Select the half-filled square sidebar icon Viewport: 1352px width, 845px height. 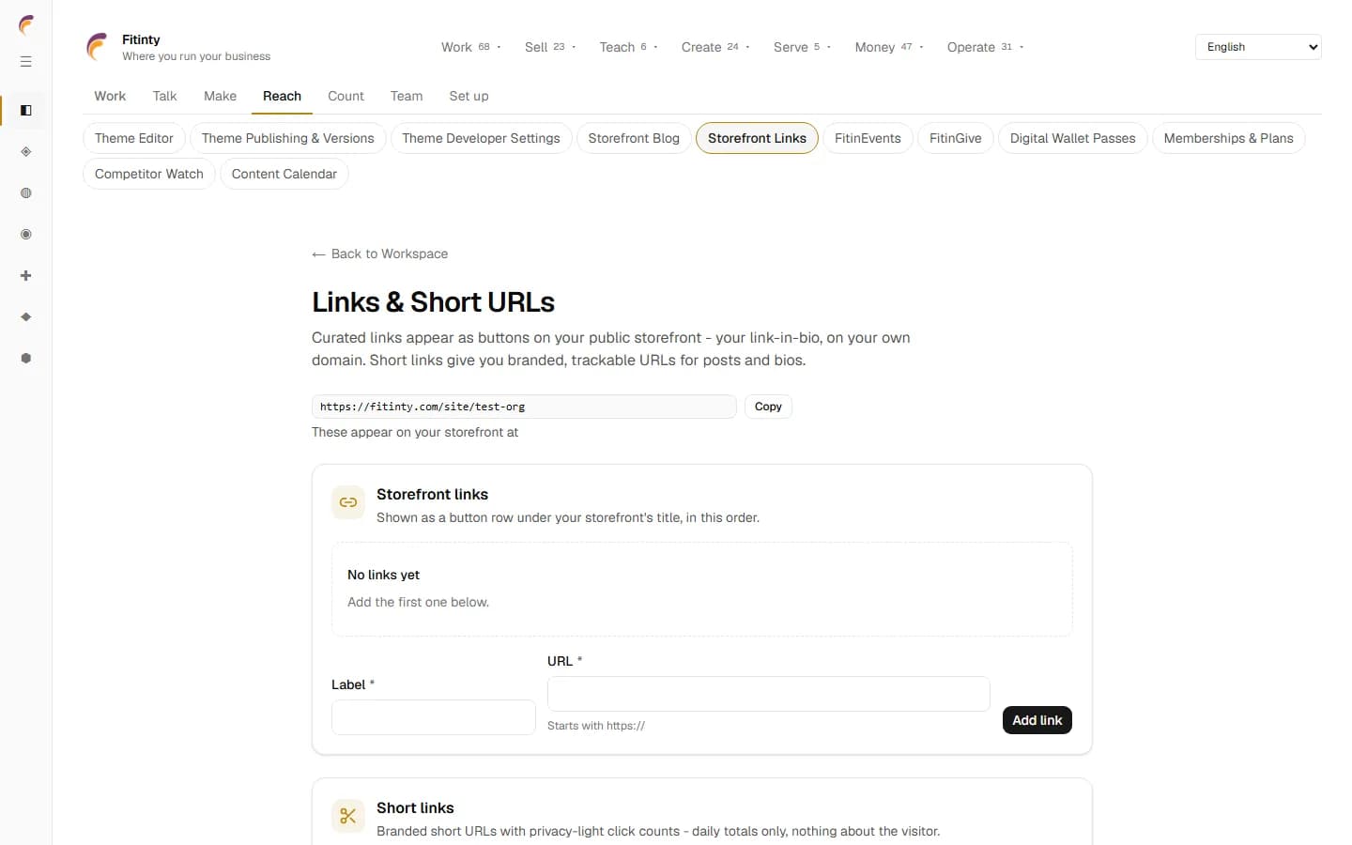[26, 111]
